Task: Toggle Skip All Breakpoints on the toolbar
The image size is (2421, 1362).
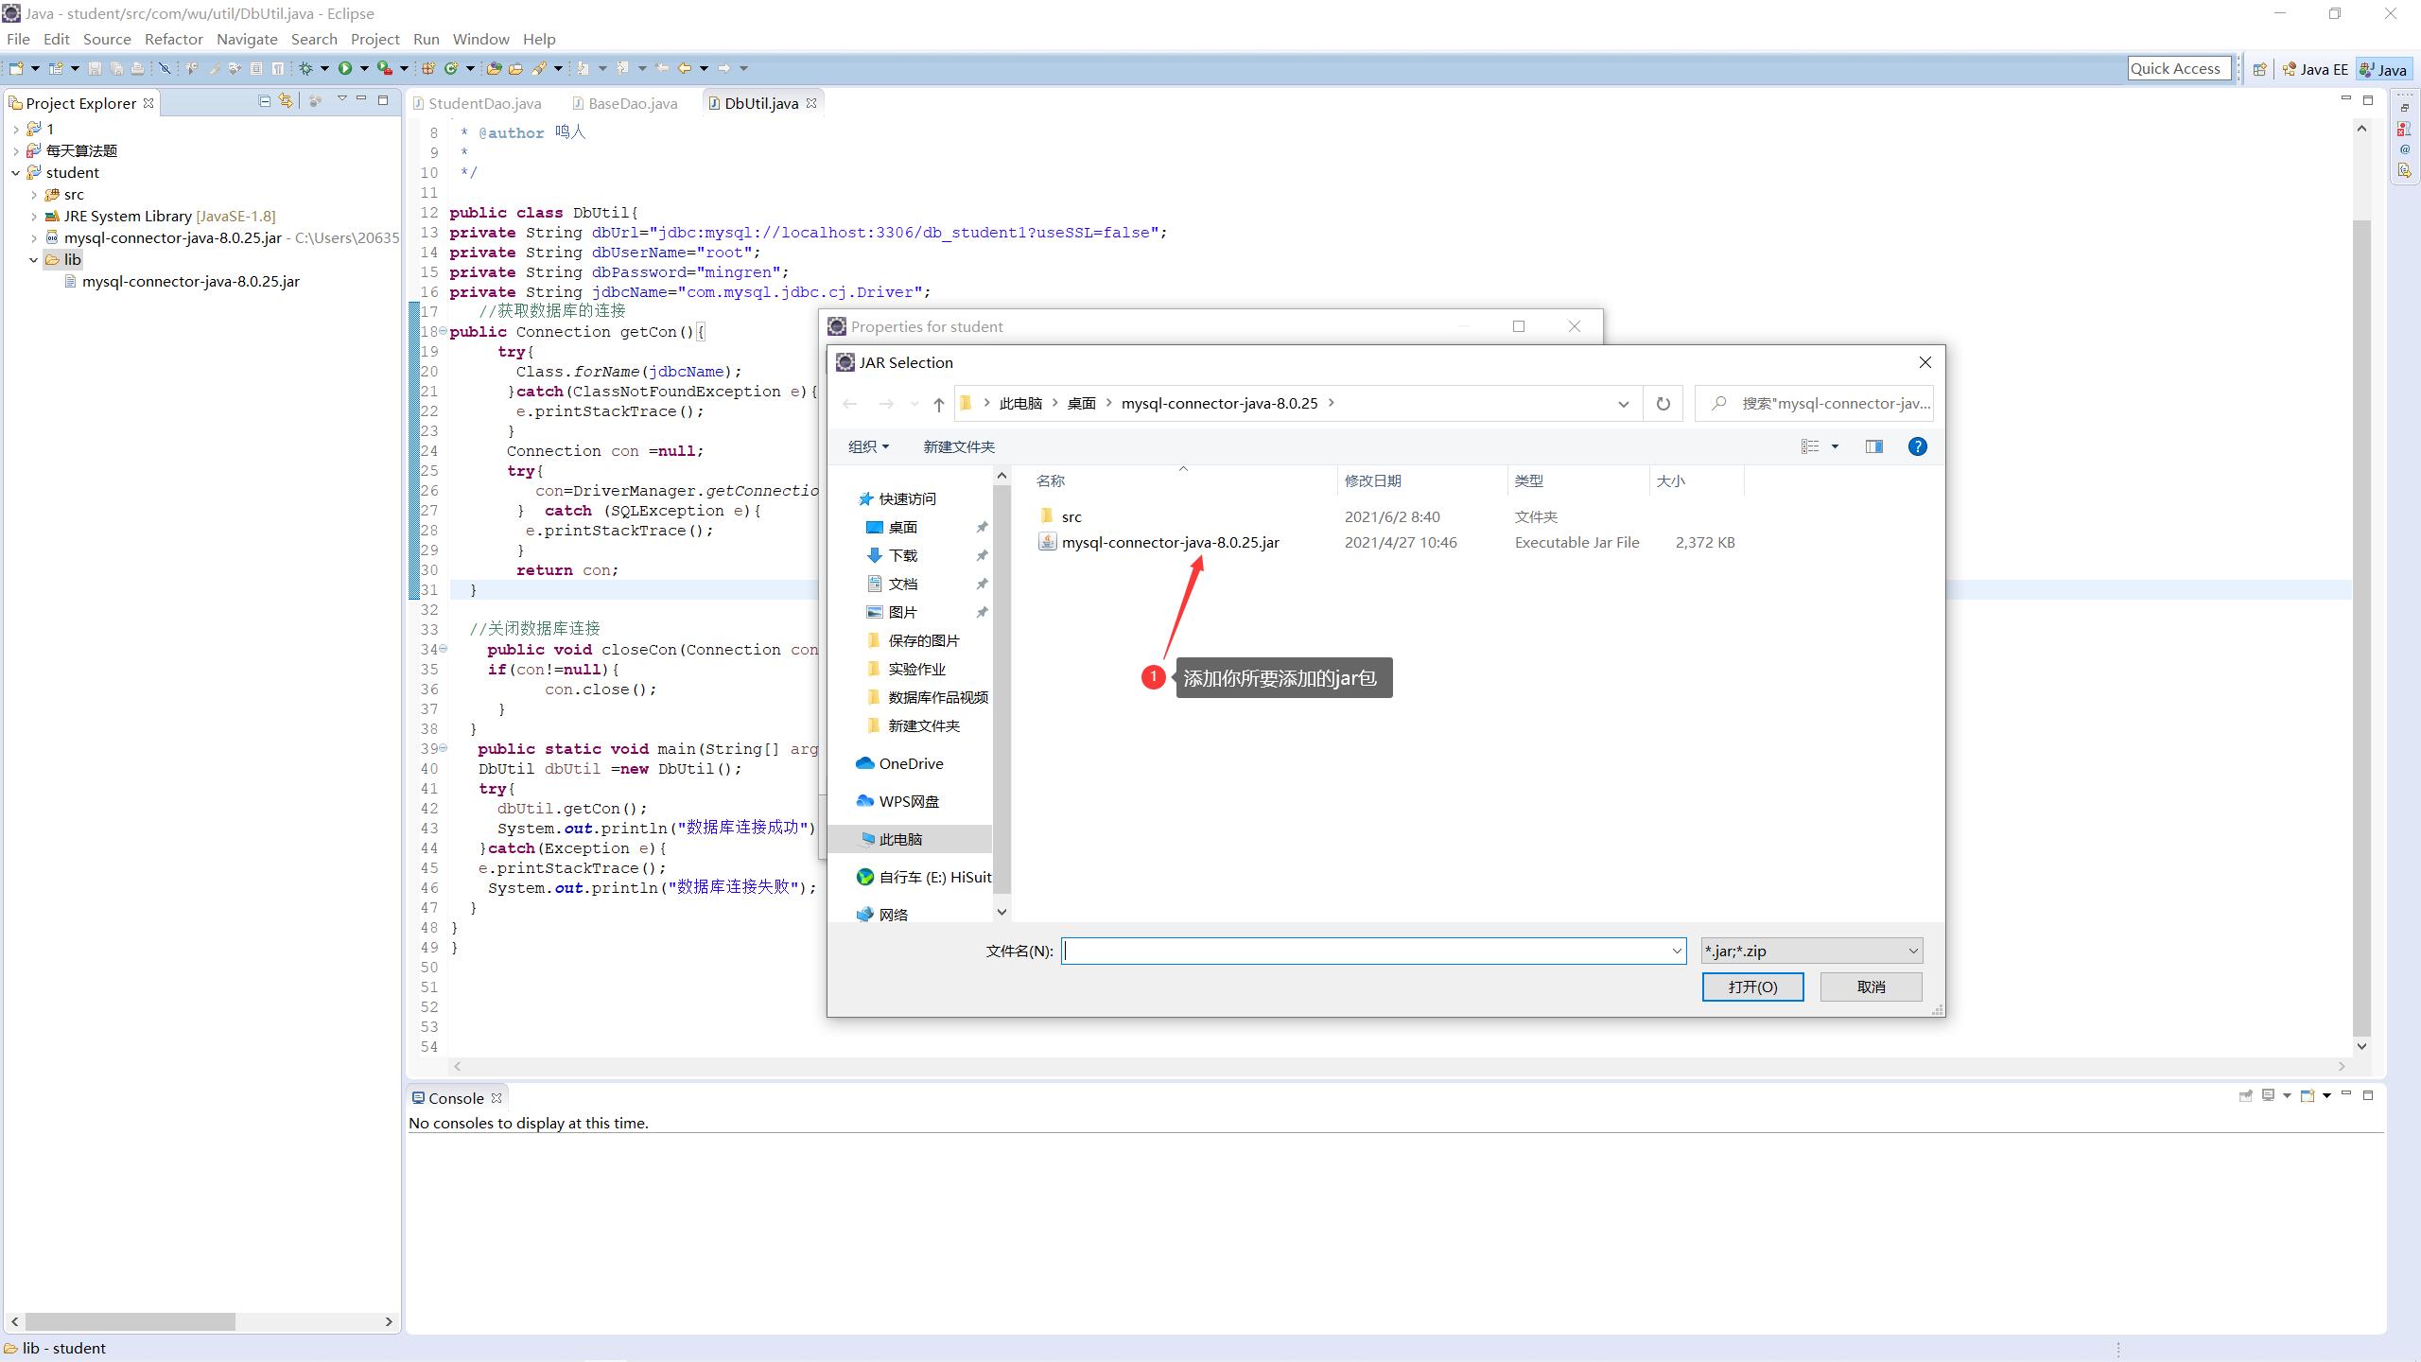Action: click(165, 68)
